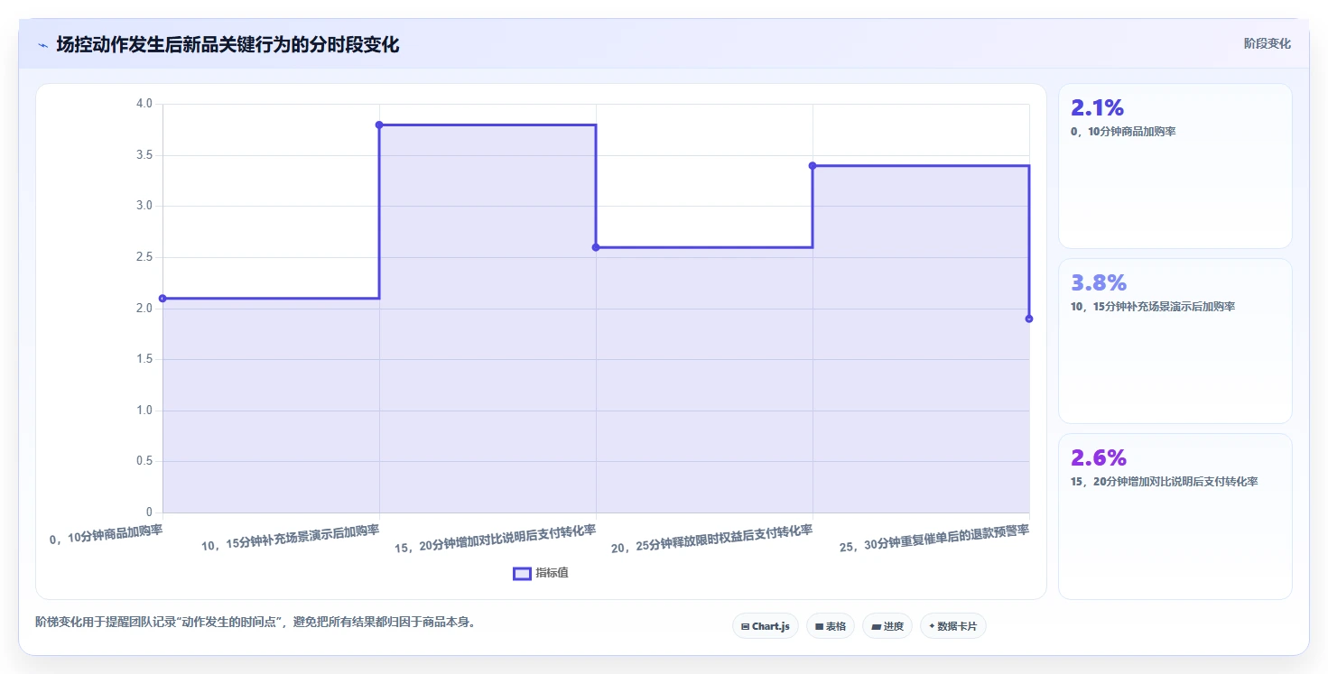
Task: Click card caption 15，20分钟增加对比说明后支付转化率
Action: pyautogui.click(x=1164, y=482)
